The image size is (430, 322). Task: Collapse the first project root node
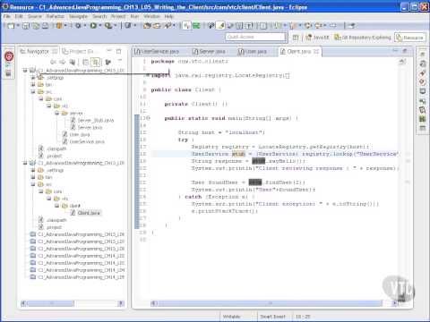pyautogui.click(x=25, y=71)
